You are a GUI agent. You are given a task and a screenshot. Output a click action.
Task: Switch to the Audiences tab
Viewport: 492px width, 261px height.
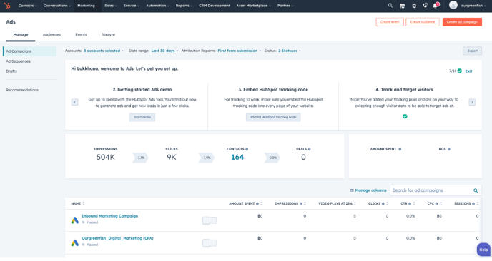[x=51, y=34]
